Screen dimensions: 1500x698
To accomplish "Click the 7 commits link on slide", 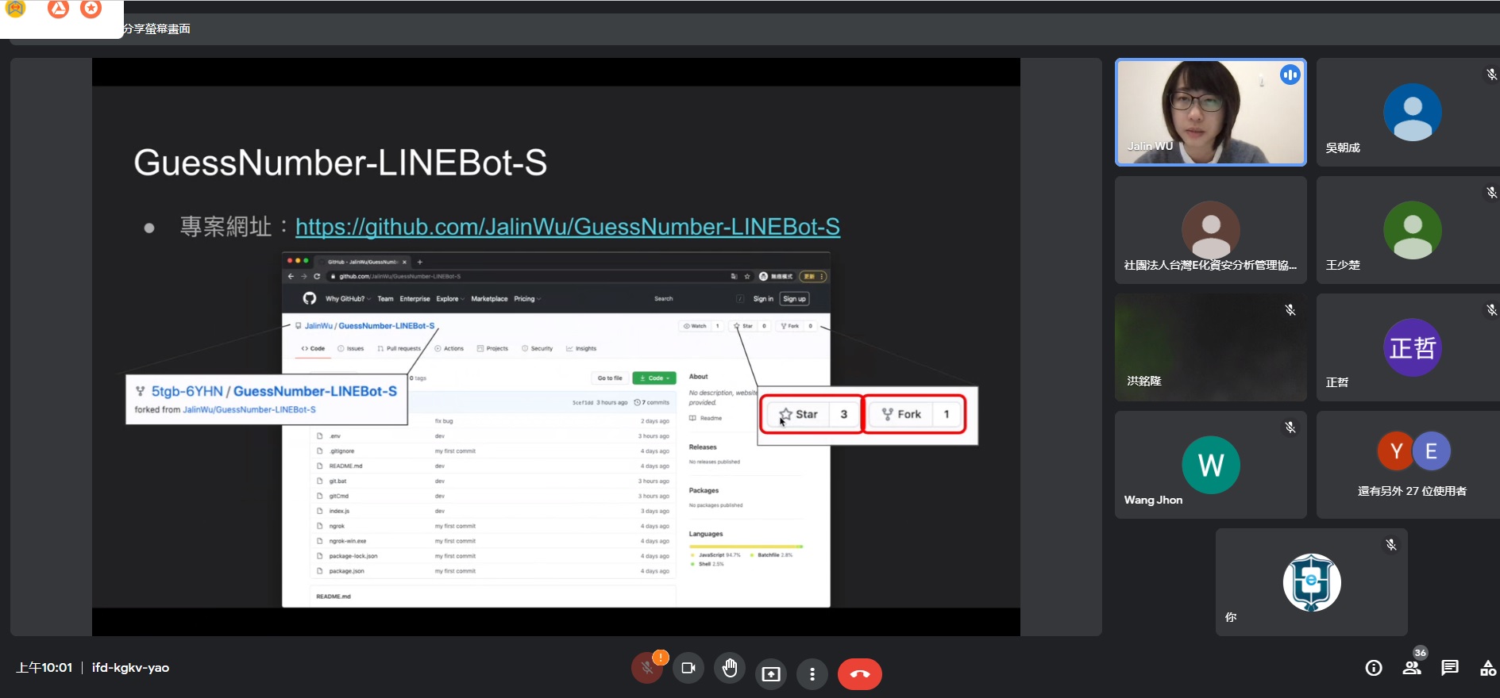I will [652, 402].
